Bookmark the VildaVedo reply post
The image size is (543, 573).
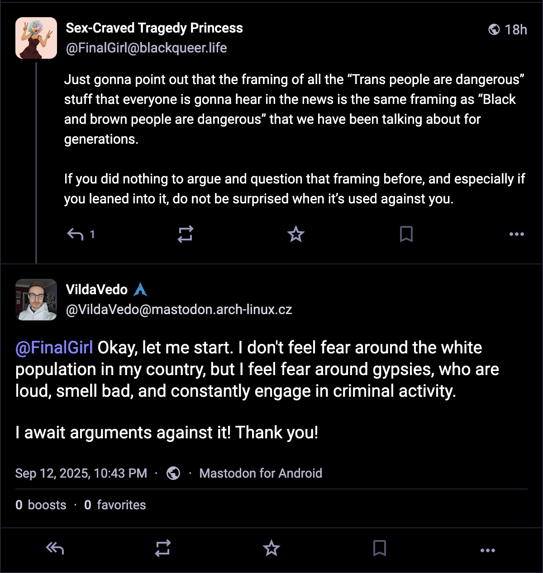click(x=379, y=549)
